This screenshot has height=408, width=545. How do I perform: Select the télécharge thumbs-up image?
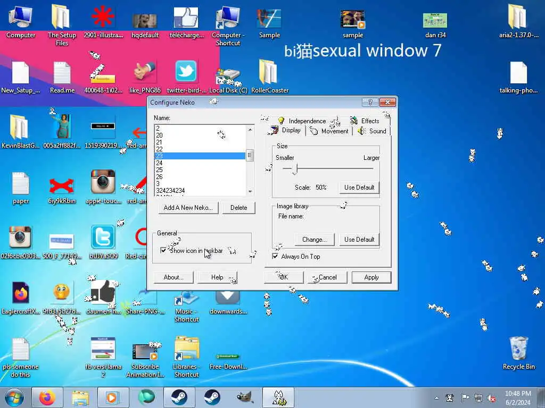pyautogui.click(x=186, y=21)
